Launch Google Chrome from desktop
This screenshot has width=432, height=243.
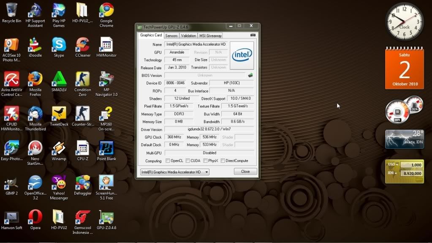point(106,16)
